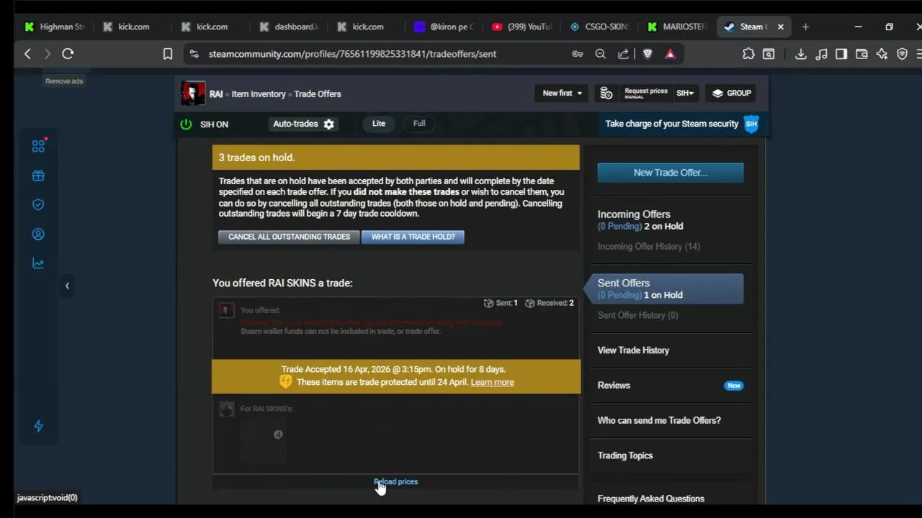Click Request prices manual button
Screen dimensions: 922x518
tap(645, 93)
